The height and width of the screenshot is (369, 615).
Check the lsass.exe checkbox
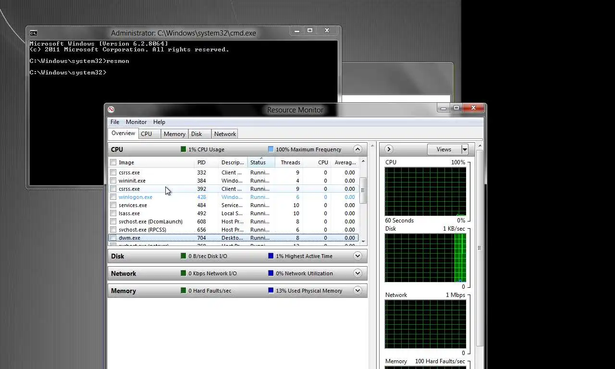point(113,213)
